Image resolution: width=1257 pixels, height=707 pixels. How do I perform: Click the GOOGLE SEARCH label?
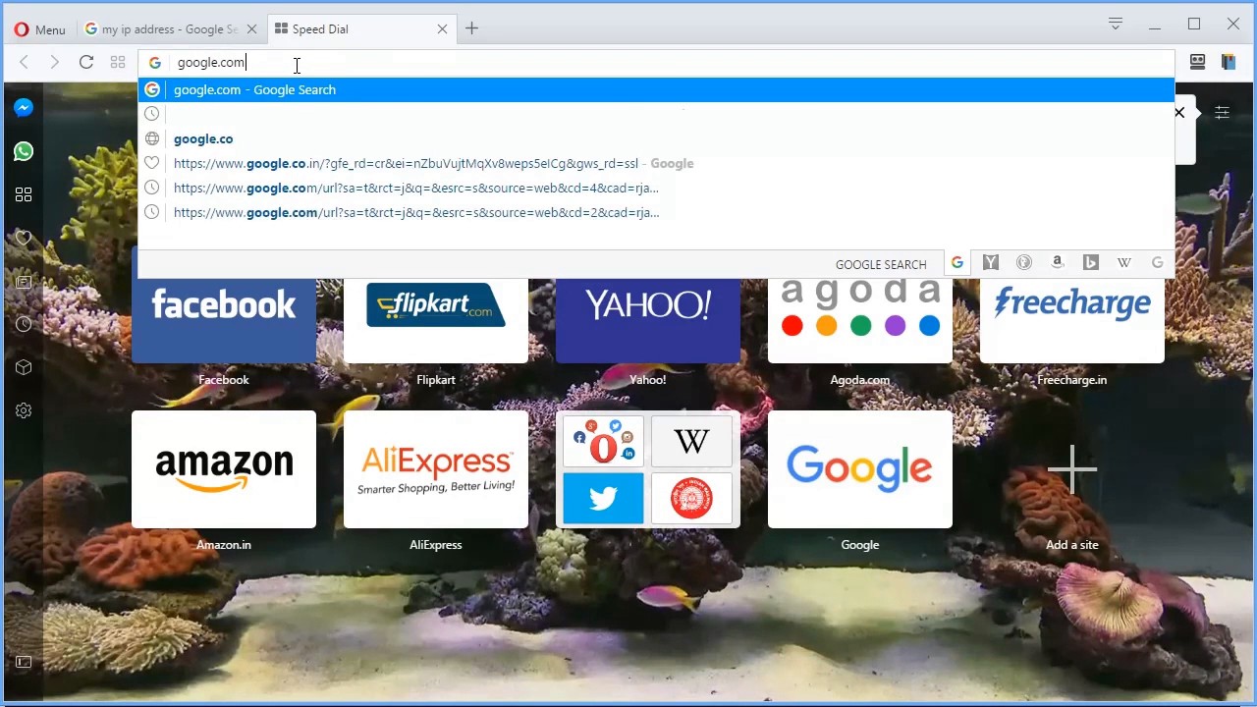tap(881, 264)
